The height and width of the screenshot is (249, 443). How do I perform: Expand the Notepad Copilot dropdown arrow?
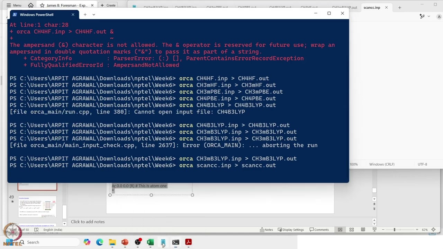click(x=428, y=16)
